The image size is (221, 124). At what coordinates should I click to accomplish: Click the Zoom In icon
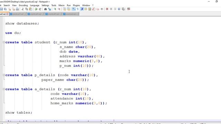click(x=55, y=9)
